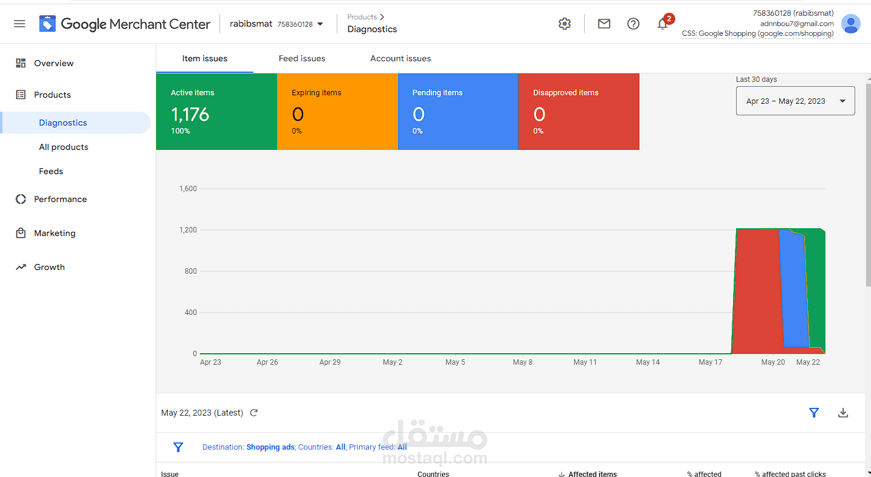
Task: Click the 1,200 chart axis label
Action: click(188, 230)
